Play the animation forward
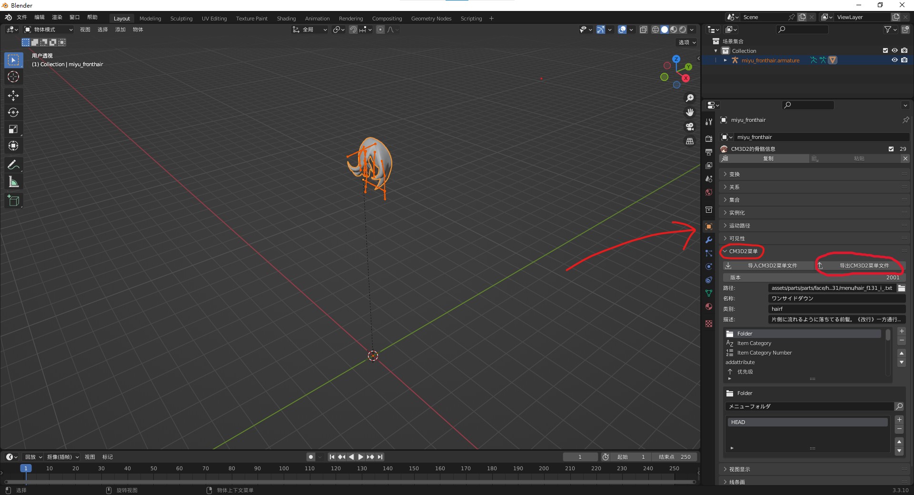The height and width of the screenshot is (495, 914). [360, 457]
